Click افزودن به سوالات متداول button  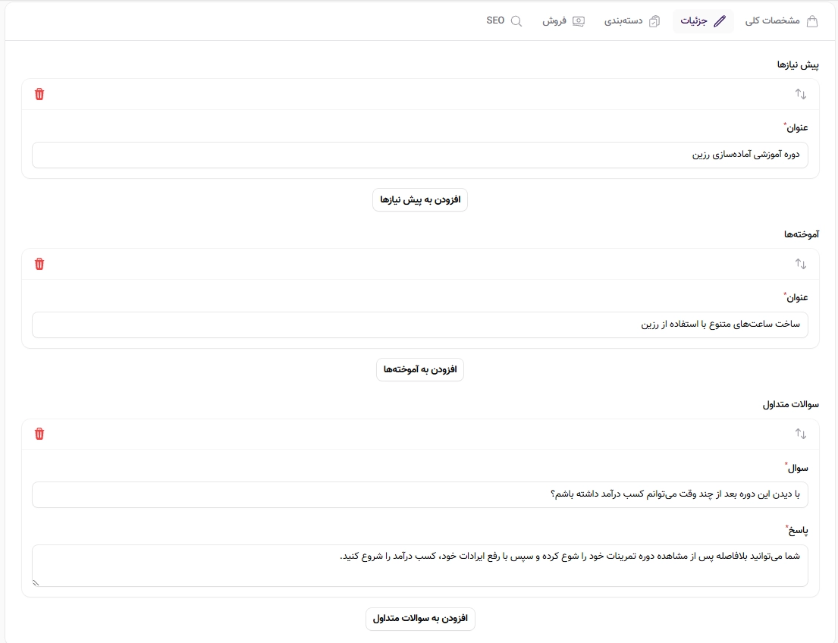tap(420, 619)
